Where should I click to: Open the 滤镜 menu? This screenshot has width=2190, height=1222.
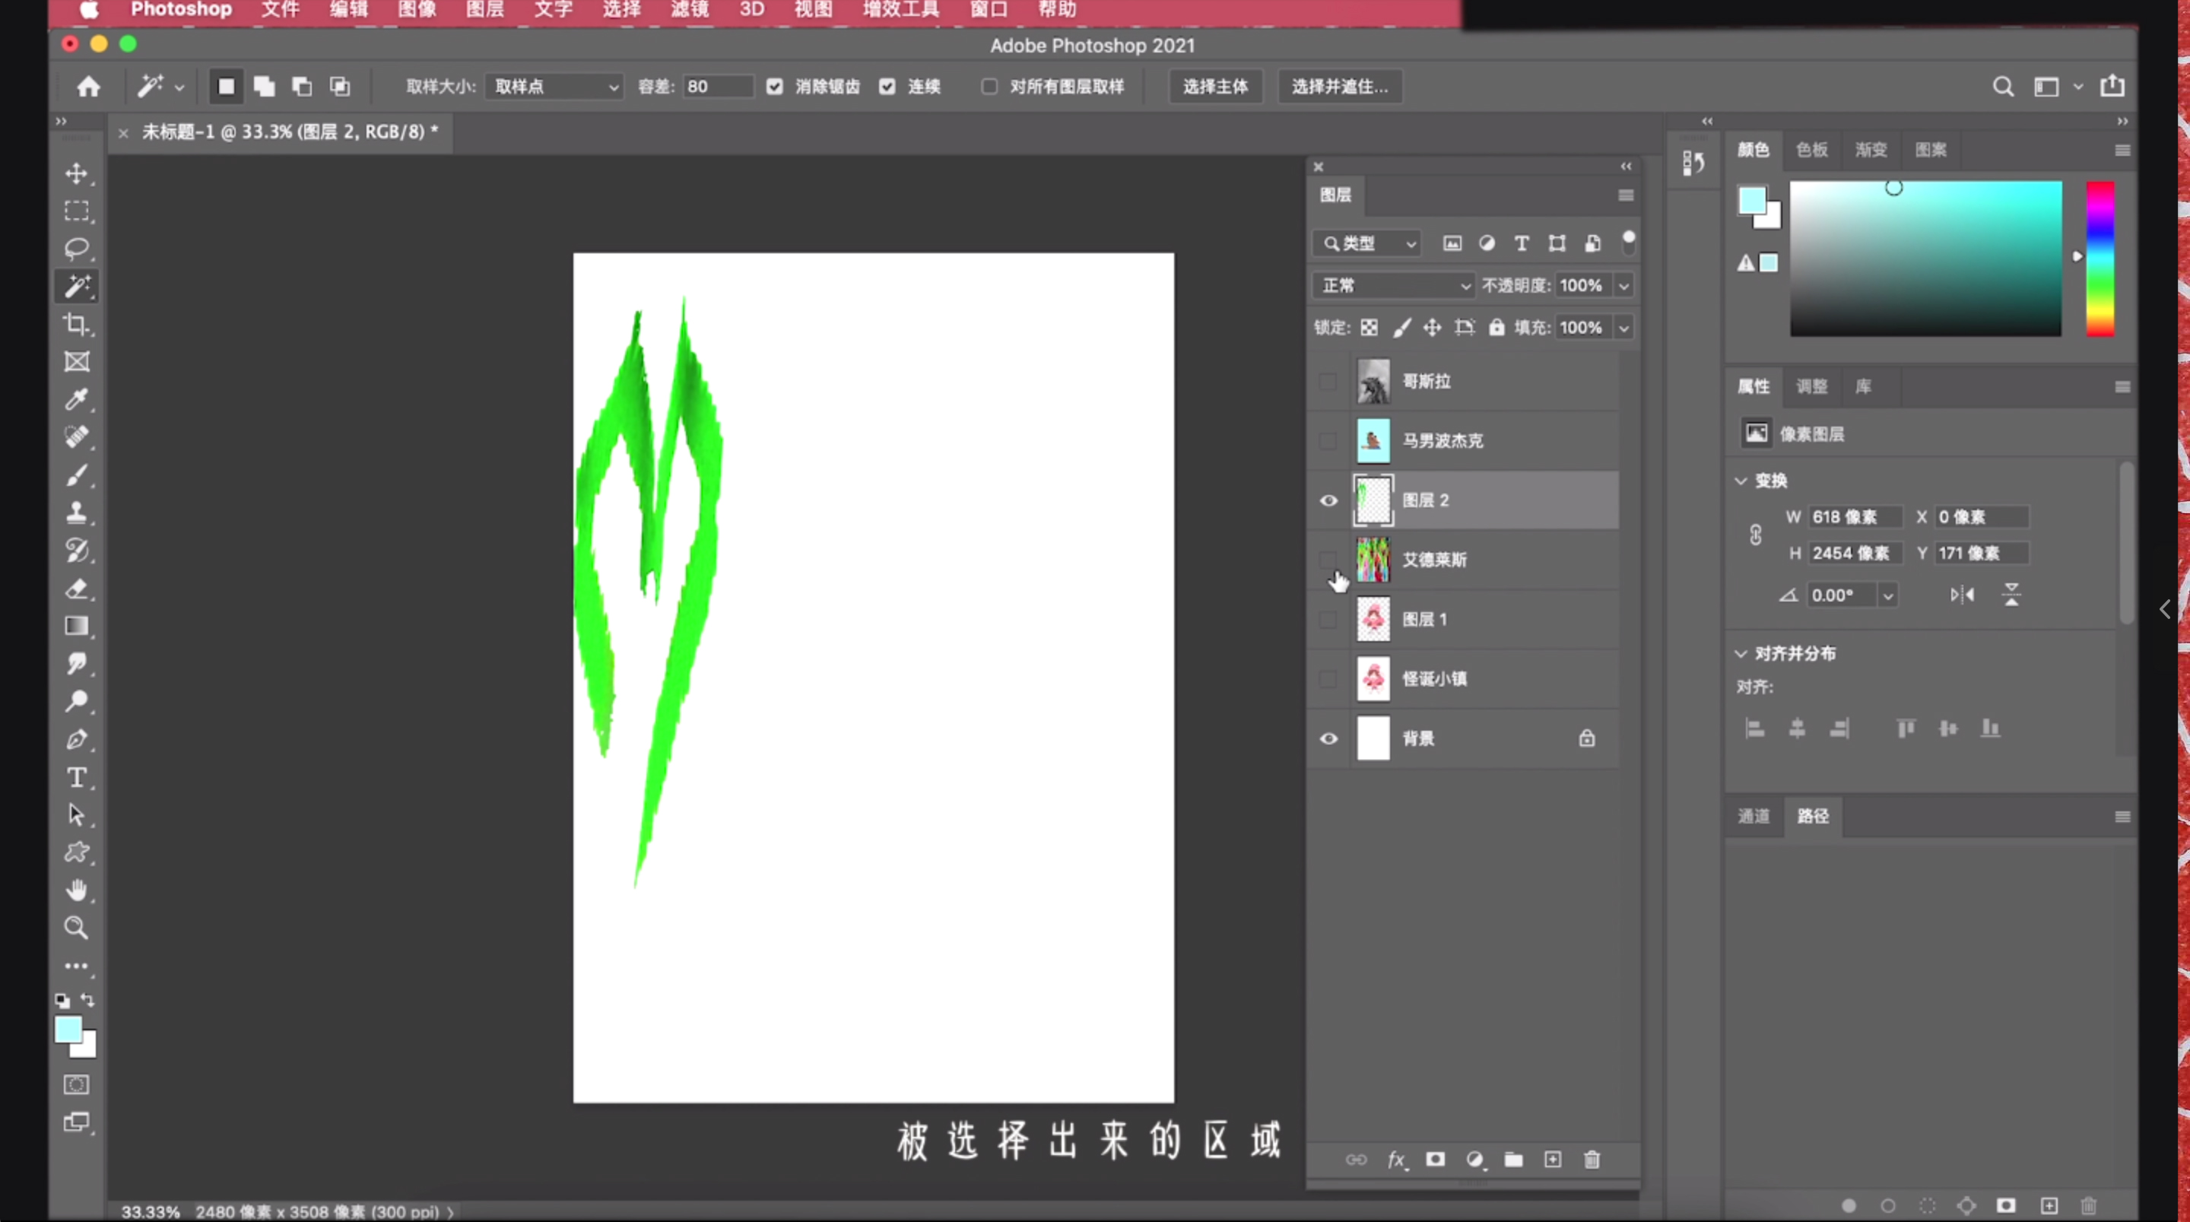pos(689,10)
